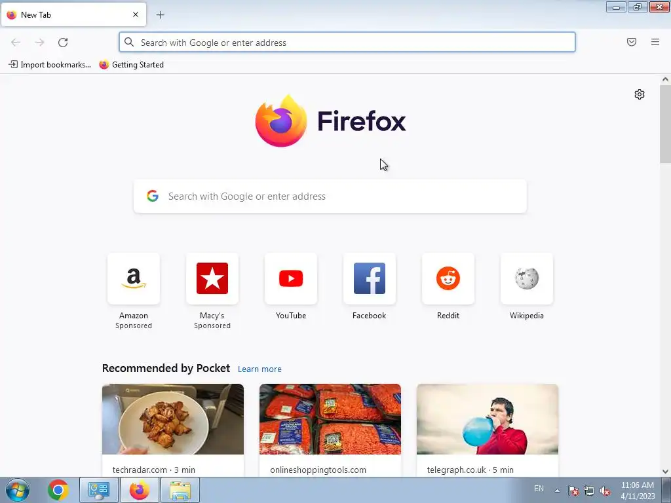The height and width of the screenshot is (503, 671).
Task: Open the techradar.com article thumbnail
Action: pyautogui.click(x=173, y=419)
